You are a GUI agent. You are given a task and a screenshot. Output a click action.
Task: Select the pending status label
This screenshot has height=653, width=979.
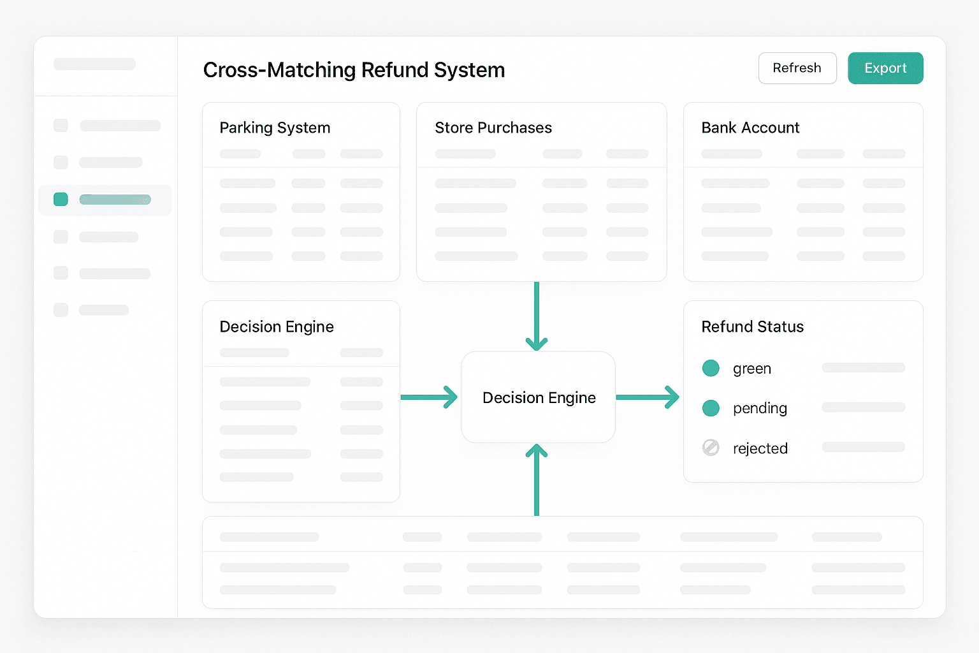[760, 408]
